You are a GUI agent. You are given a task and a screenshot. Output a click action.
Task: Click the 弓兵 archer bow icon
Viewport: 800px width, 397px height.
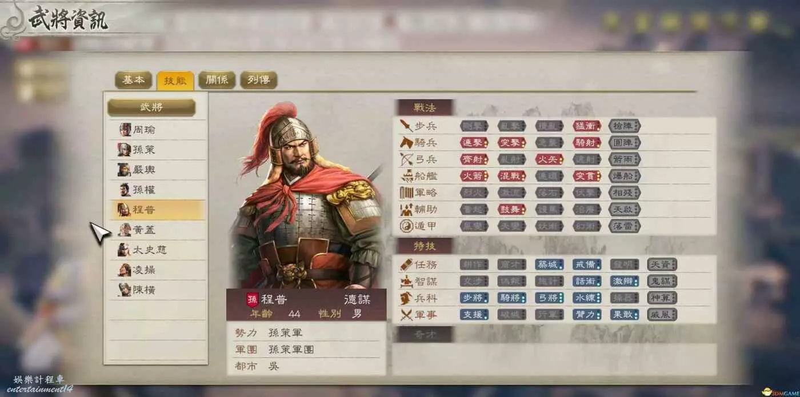(x=406, y=159)
